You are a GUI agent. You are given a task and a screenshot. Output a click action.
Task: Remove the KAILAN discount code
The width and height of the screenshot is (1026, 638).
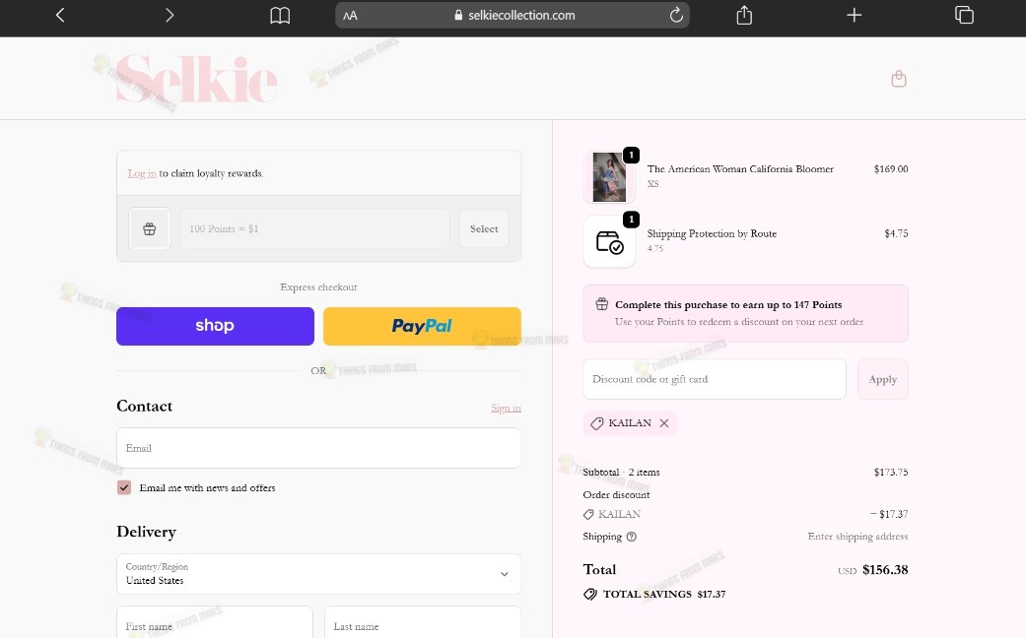click(x=664, y=423)
